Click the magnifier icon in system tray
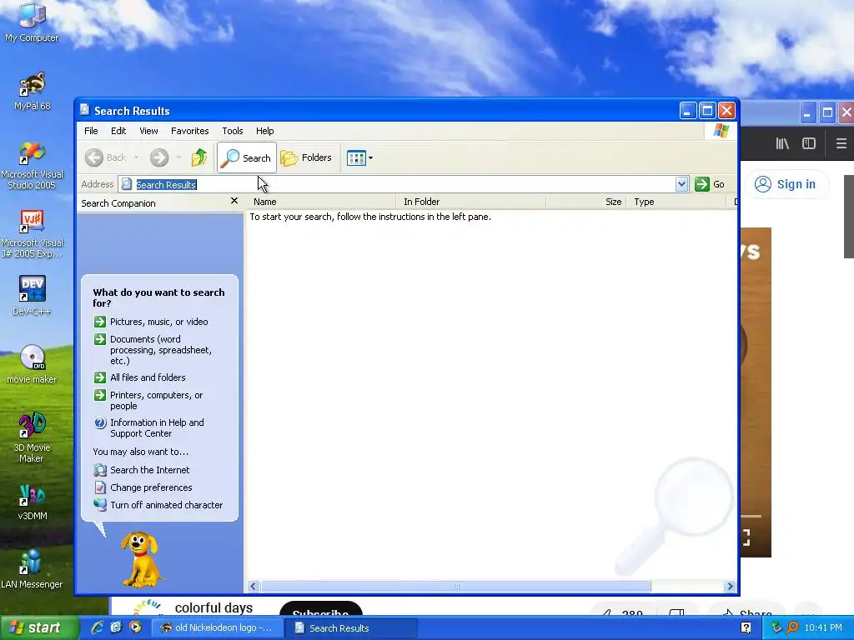Image resolution: width=854 pixels, height=640 pixels. click(792, 628)
